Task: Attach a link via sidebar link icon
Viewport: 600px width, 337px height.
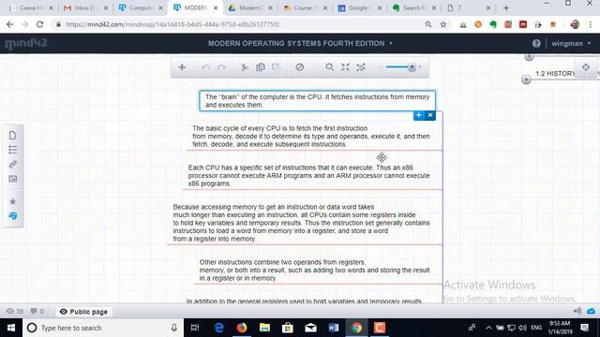Action: [x=12, y=165]
